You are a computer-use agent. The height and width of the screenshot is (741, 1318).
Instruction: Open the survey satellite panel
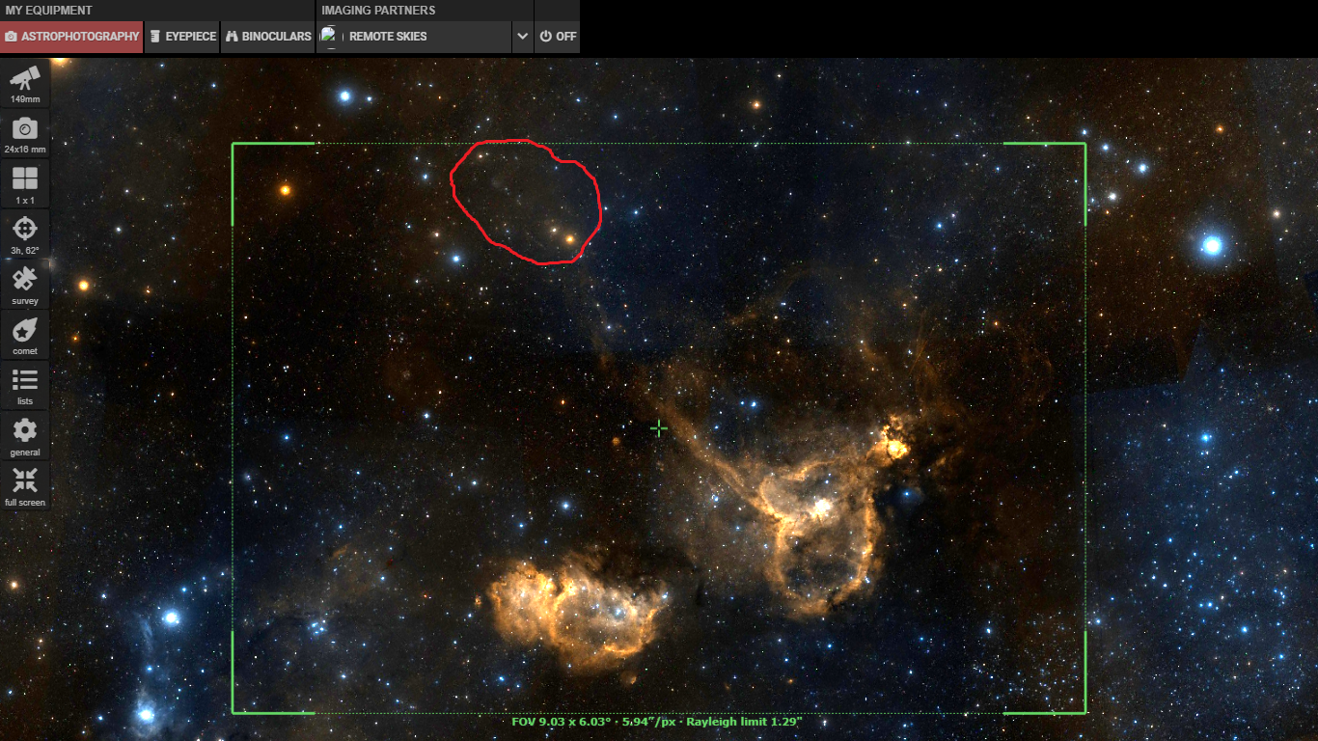25,286
